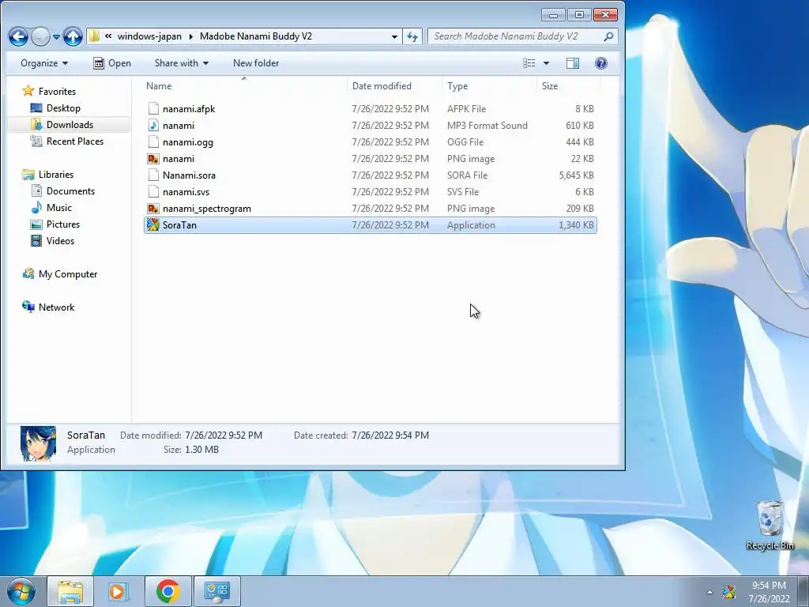
Task: Expand arrow between windows-japan and Madobe Nanami
Action: (x=191, y=36)
